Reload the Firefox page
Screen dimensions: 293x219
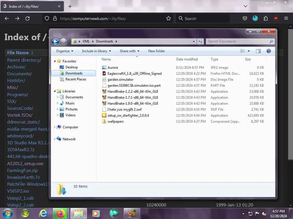(x=27, y=19)
